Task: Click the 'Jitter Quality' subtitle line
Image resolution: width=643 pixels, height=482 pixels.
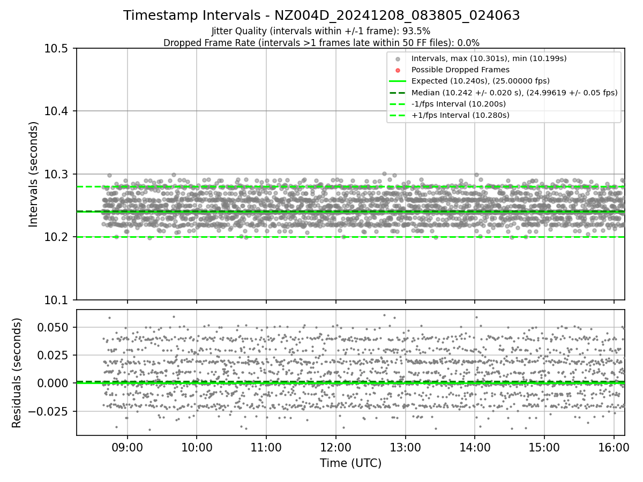Action: point(321,31)
